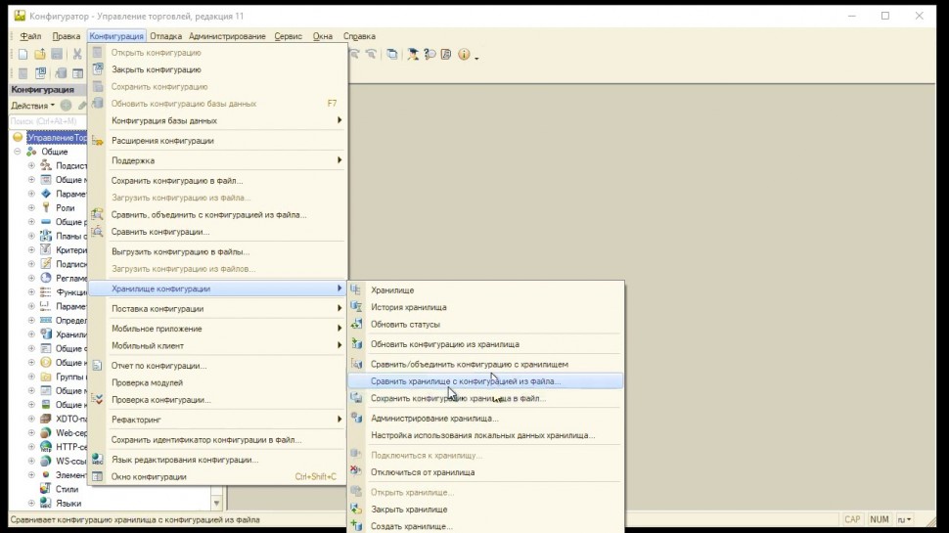Screen dimensions: 949x533
Task: Click the Создать хранилище icon
Action: [x=356, y=526]
